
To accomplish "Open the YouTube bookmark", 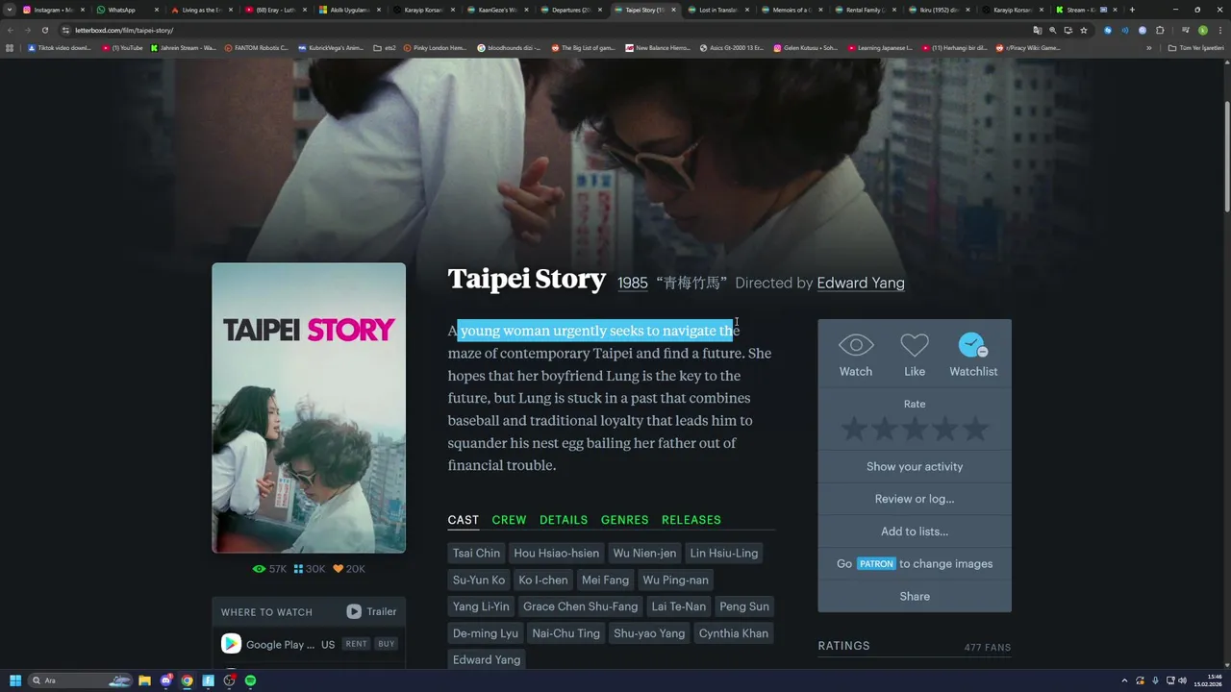I will (x=122, y=48).
